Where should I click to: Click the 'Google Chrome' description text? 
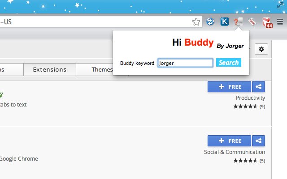[x=19, y=158]
